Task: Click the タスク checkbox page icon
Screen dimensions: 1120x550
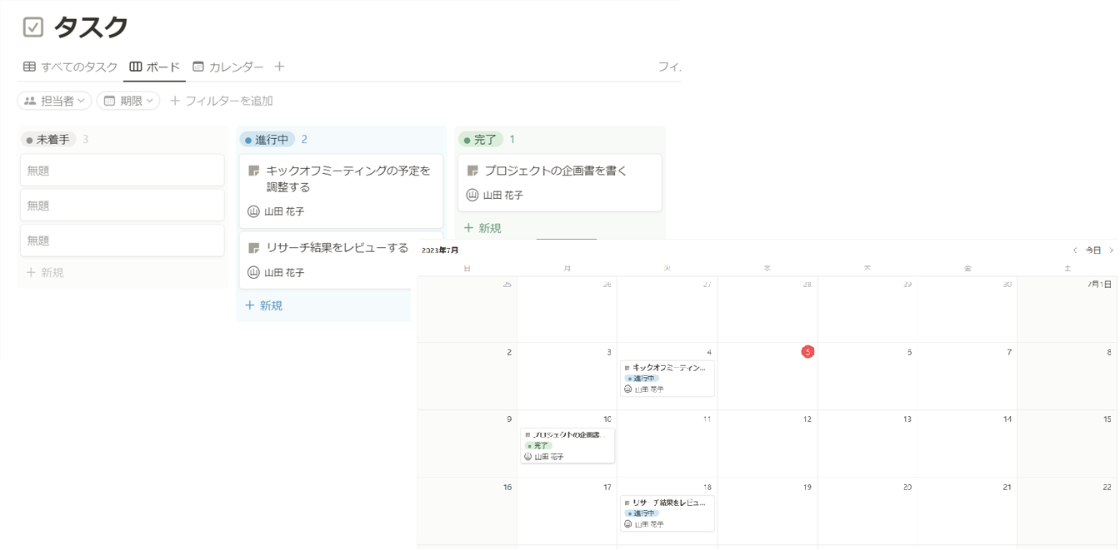Action: 33,27
